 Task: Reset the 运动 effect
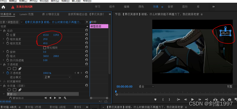[87, 31]
